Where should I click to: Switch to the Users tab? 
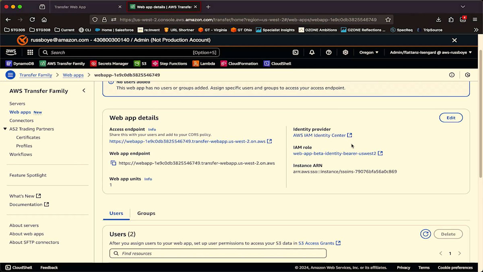(x=116, y=213)
